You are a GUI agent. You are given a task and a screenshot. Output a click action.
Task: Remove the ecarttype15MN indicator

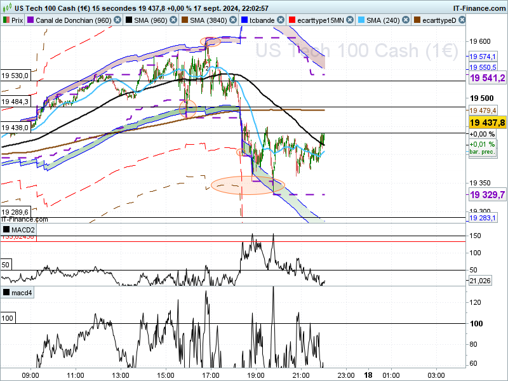pyautogui.click(x=350, y=20)
